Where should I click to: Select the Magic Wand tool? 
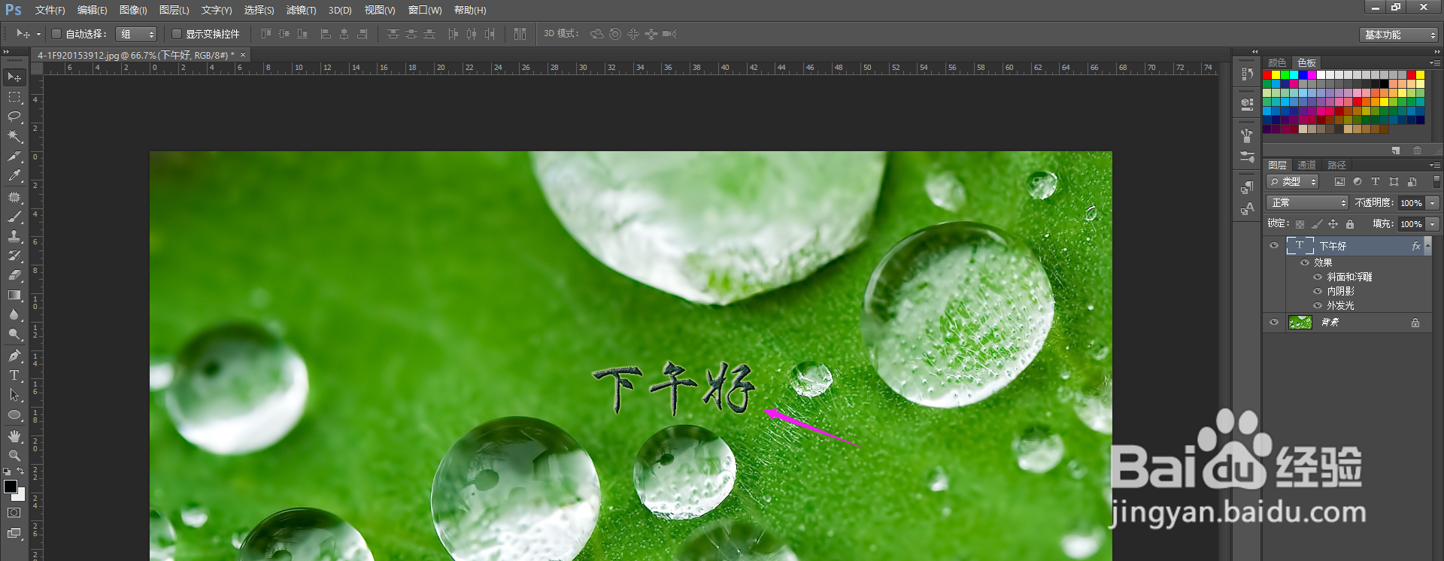click(14, 136)
